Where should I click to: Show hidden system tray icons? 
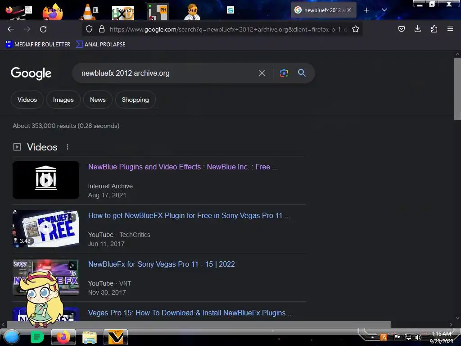pyautogui.click(x=372, y=337)
